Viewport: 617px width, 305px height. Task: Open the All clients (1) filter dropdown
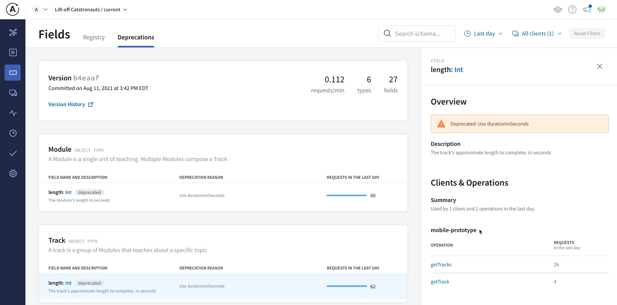click(537, 33)
